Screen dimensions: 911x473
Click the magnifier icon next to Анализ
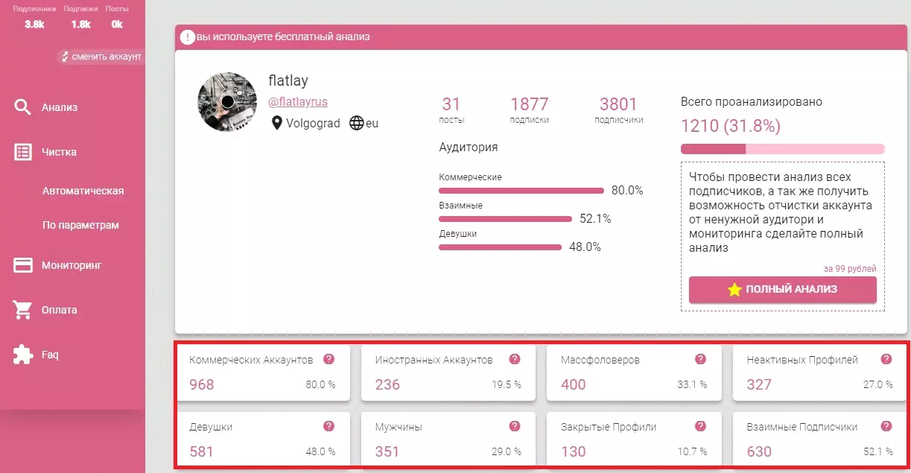click(23, 107)
